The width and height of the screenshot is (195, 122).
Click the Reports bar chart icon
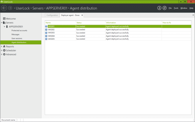tap(4, 46)
